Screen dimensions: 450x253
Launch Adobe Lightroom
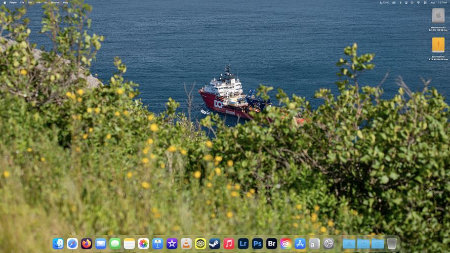(243, 244)
